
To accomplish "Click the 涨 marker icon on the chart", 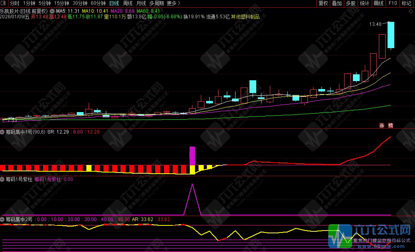I will [x=381, y=125].
